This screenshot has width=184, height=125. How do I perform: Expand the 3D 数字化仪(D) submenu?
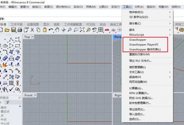coord(147,17)
